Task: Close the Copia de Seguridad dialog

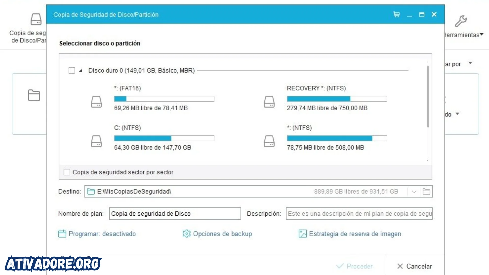Action: coord(434,15)
